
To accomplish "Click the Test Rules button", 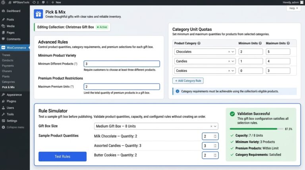I will pos(62,157).
